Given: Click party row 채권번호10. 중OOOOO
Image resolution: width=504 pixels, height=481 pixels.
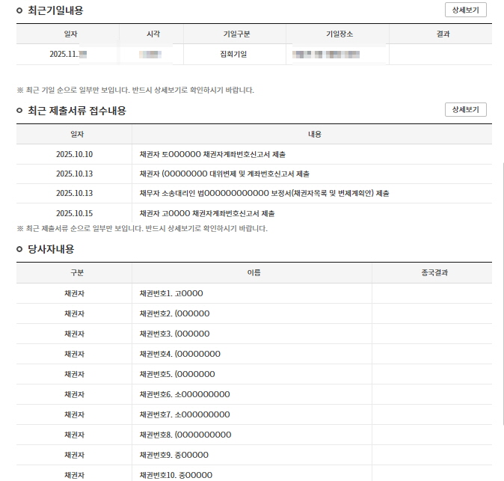Looking at the screenshot, I should click(x=176, y=475).
